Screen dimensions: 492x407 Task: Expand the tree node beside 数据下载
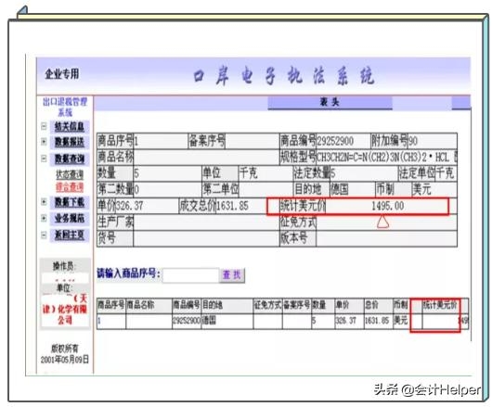click(44, 202)
